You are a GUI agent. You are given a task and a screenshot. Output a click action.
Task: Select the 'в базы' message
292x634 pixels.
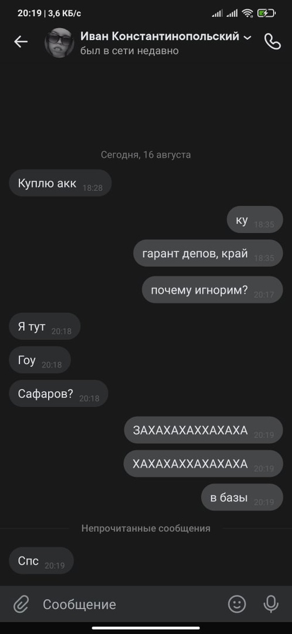pos(242,497)
